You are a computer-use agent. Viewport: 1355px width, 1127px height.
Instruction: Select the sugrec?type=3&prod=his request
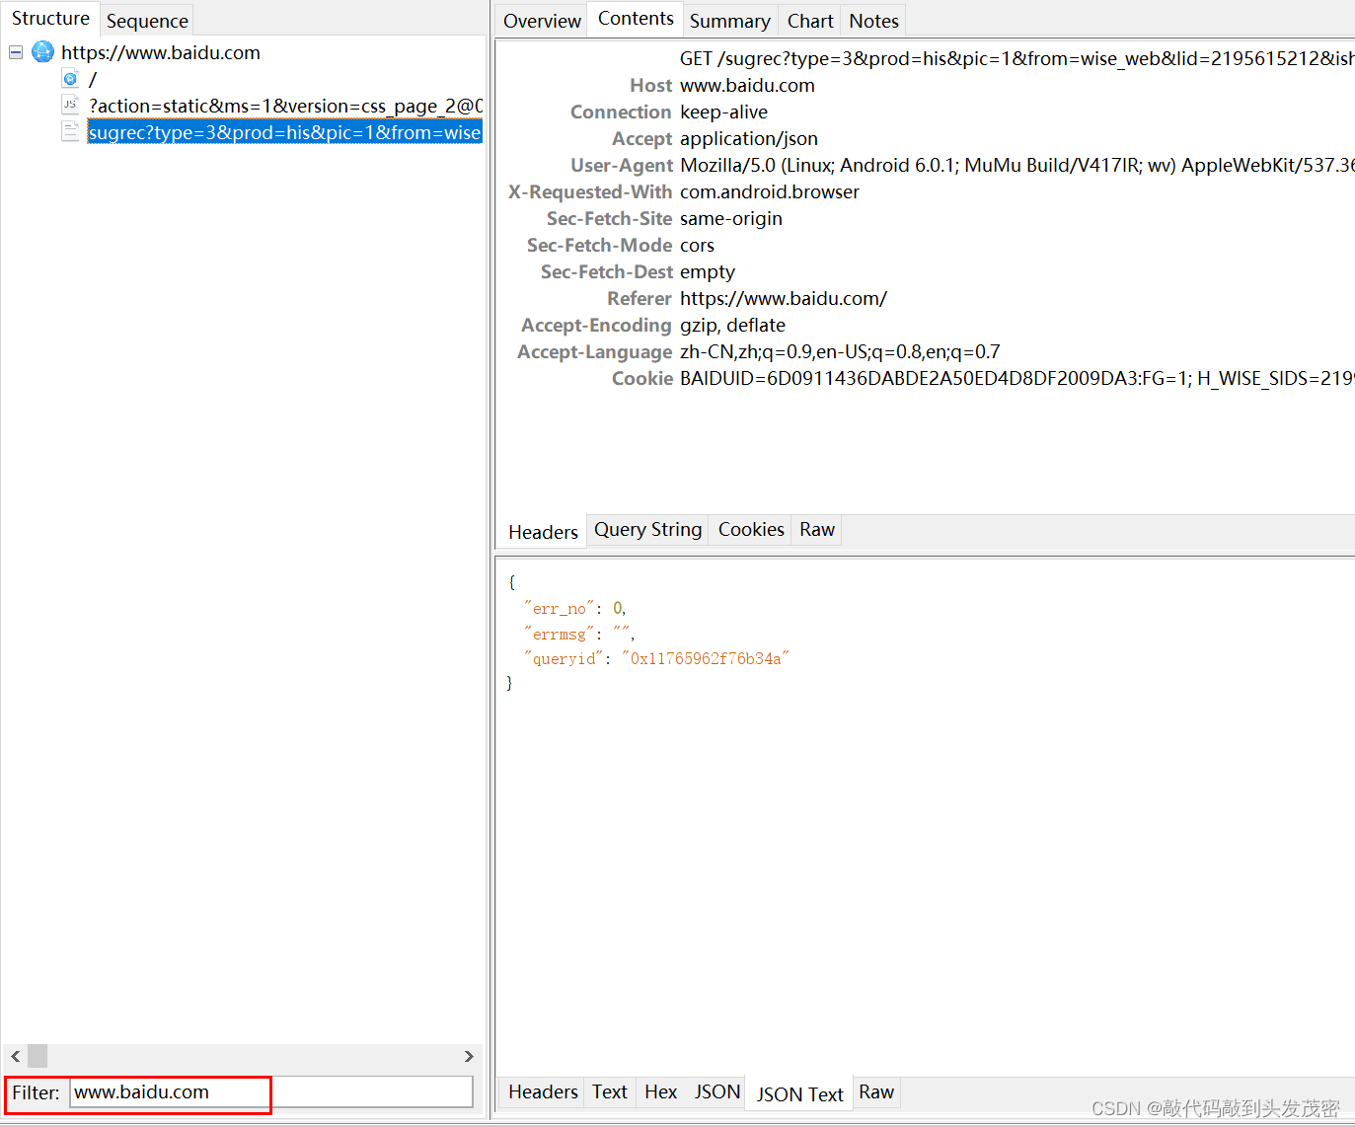pos(284,132)
